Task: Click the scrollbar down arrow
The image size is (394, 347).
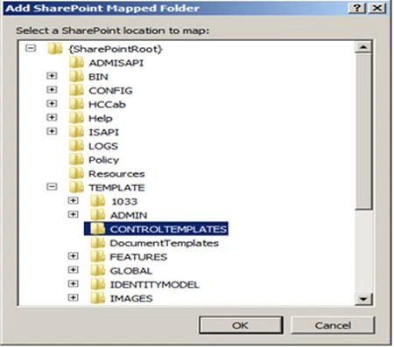Action: (x=363, y=299)
